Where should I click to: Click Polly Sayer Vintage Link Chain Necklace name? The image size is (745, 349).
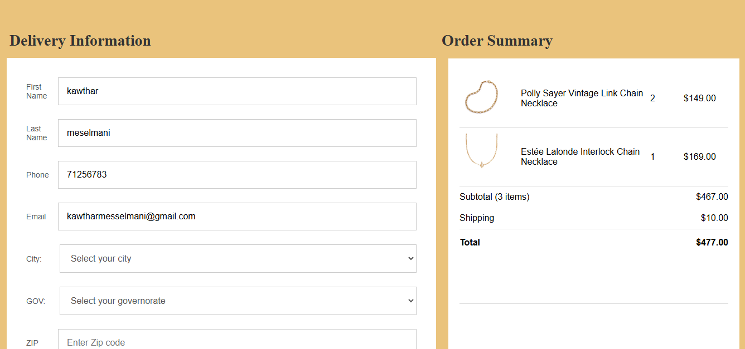pos(582,98)
